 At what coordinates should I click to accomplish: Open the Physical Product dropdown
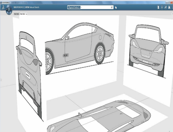click(x=74, y=7)
